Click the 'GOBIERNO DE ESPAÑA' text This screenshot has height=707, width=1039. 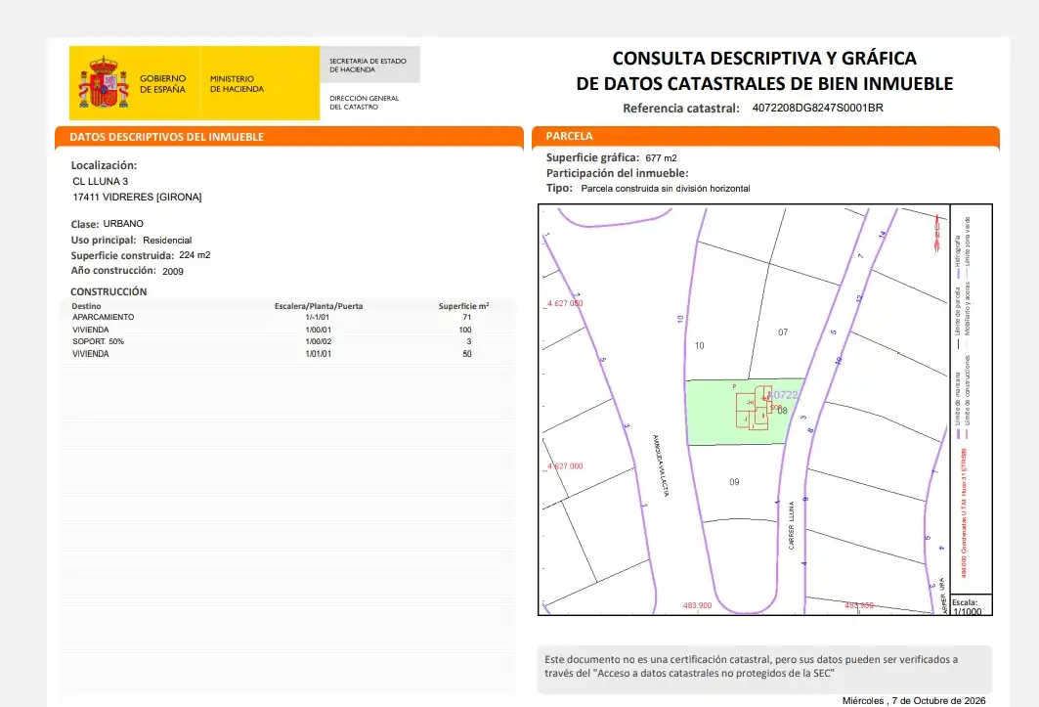(x=163, y=83)
